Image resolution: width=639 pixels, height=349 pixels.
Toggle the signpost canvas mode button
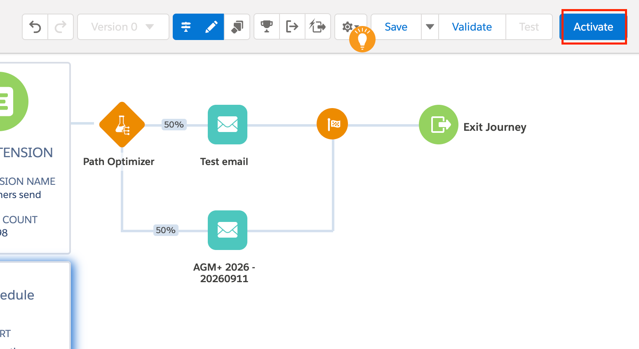(186, 27)
